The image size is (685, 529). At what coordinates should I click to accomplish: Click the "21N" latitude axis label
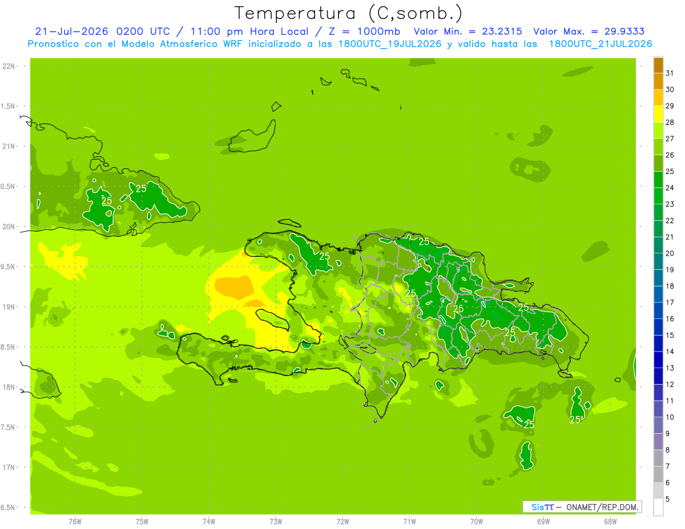click(x=9, y=146)
